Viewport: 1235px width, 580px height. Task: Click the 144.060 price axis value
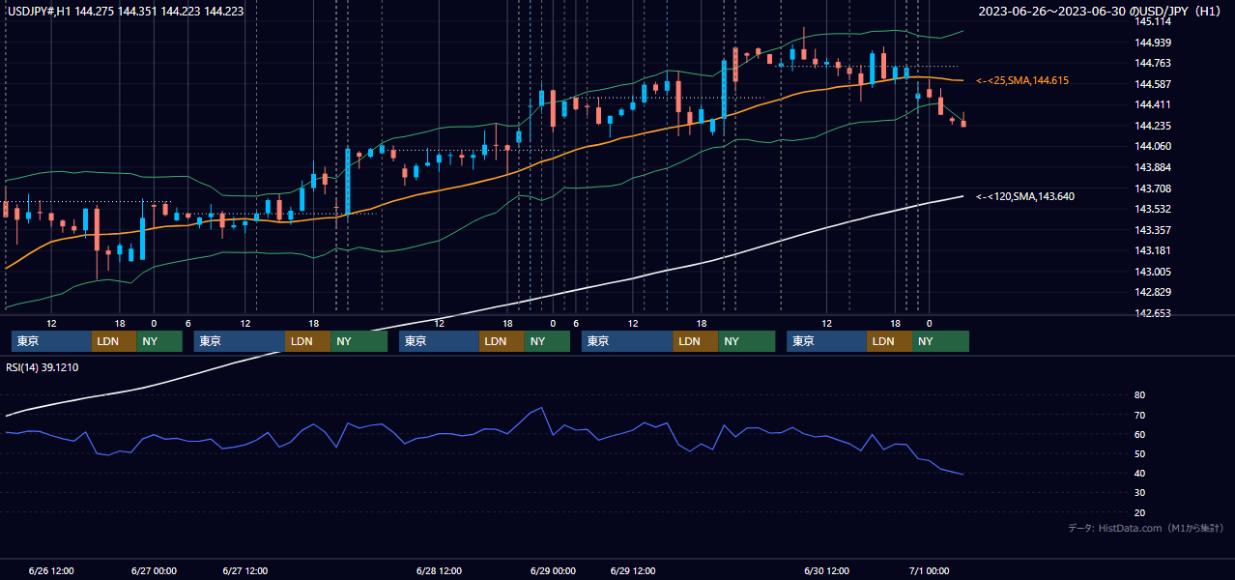click(1153, 147)
